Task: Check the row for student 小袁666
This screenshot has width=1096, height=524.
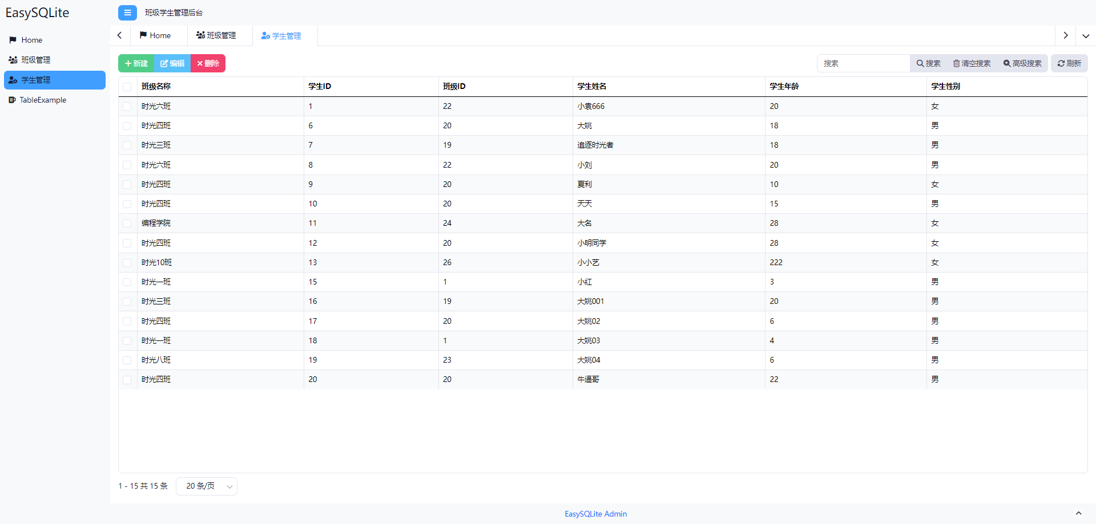Action: tap(127, 106)
